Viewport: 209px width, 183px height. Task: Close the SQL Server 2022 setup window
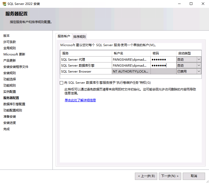tap(203, 4)
